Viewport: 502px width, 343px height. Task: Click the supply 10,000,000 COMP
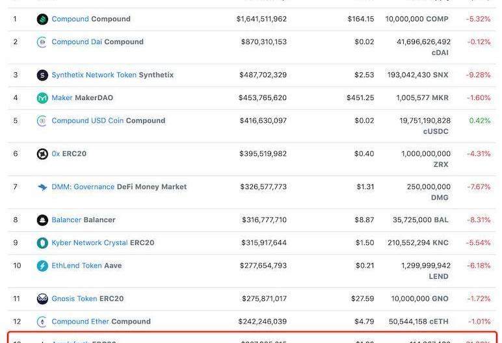coord(417,19)
